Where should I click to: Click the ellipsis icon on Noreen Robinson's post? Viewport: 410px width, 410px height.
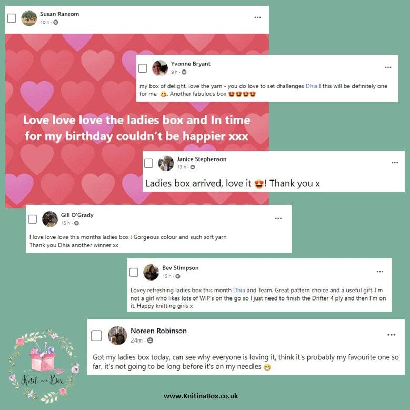tap(391, 335)
